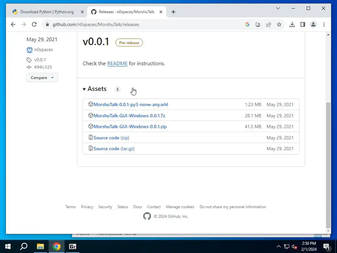Click zip file icon beside Source code (zip)
The width and height of the screenshot is (337, 253).
(91, 137)
